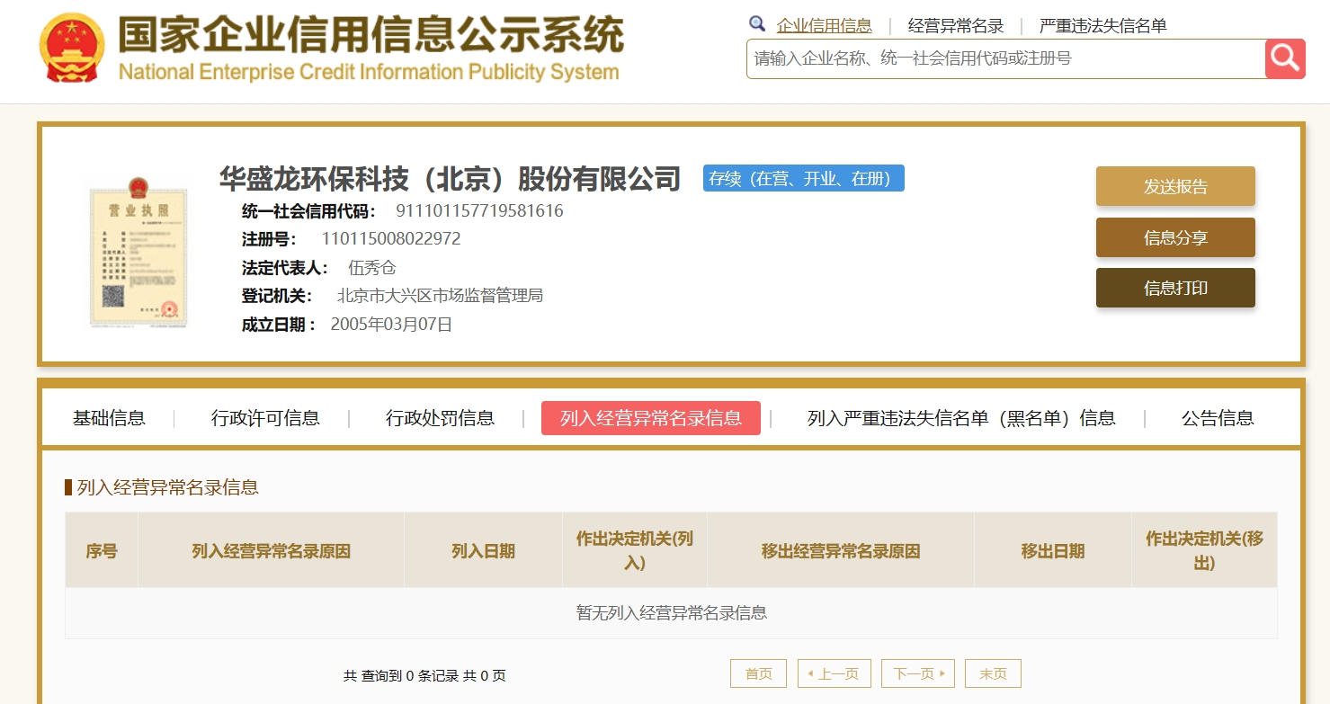Click the 作出决定机关(列入) column header
Screen dimensions: 1330x704
click(635, 551)
